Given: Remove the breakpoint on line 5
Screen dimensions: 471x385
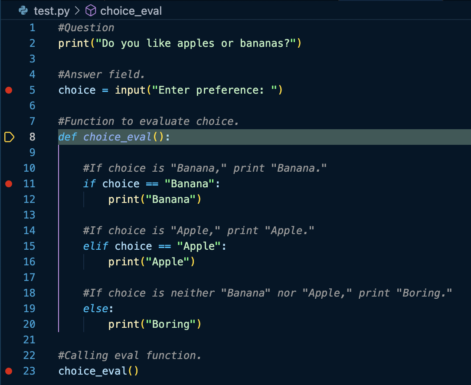Looking at the screenshot, I should click(9, 90).
